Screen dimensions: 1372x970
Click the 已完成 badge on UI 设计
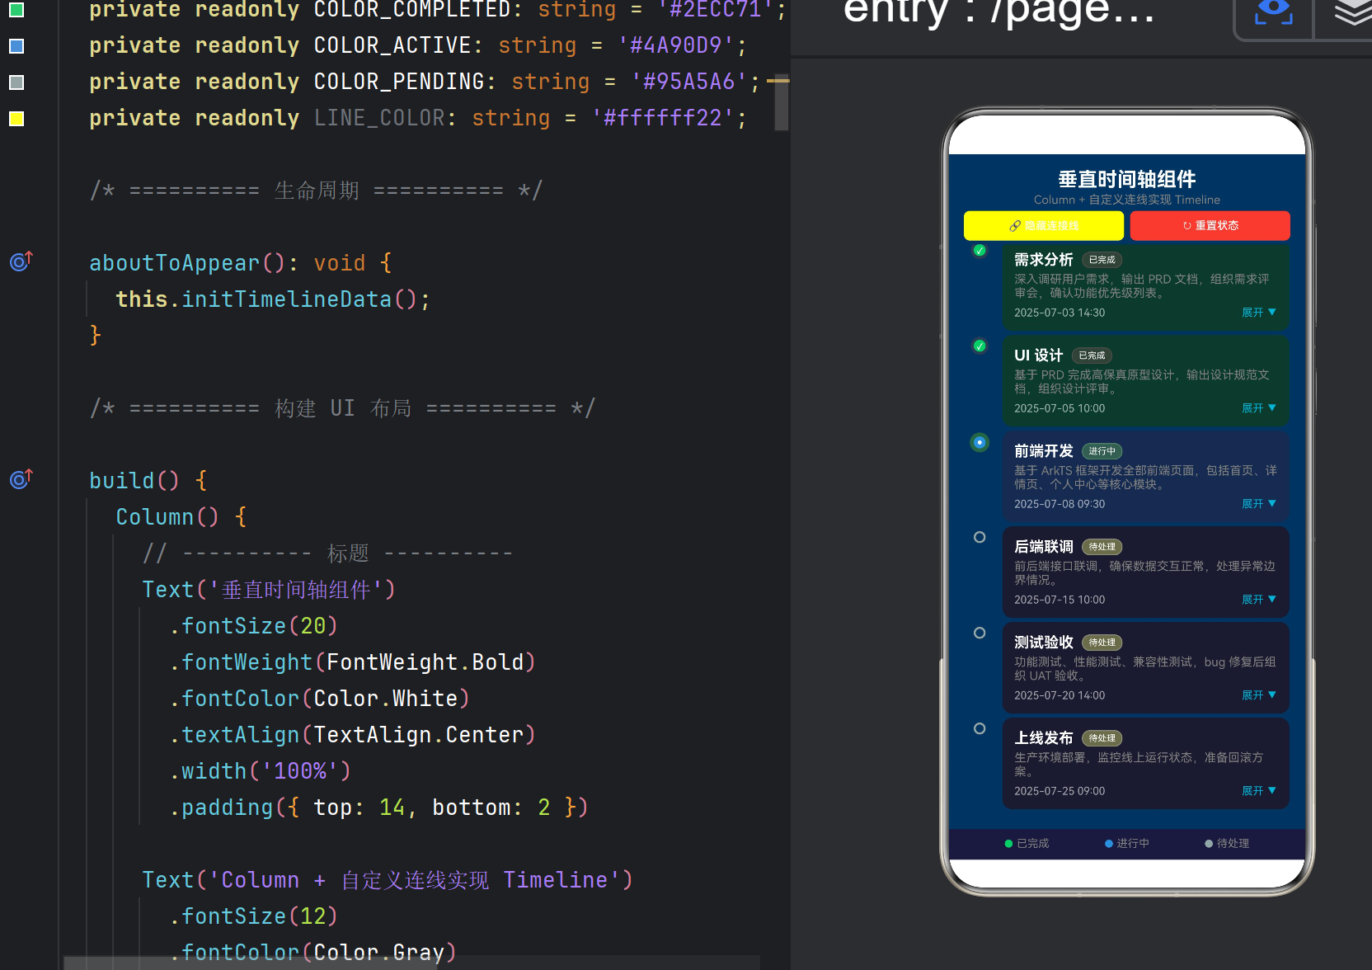click(1092, 356)
